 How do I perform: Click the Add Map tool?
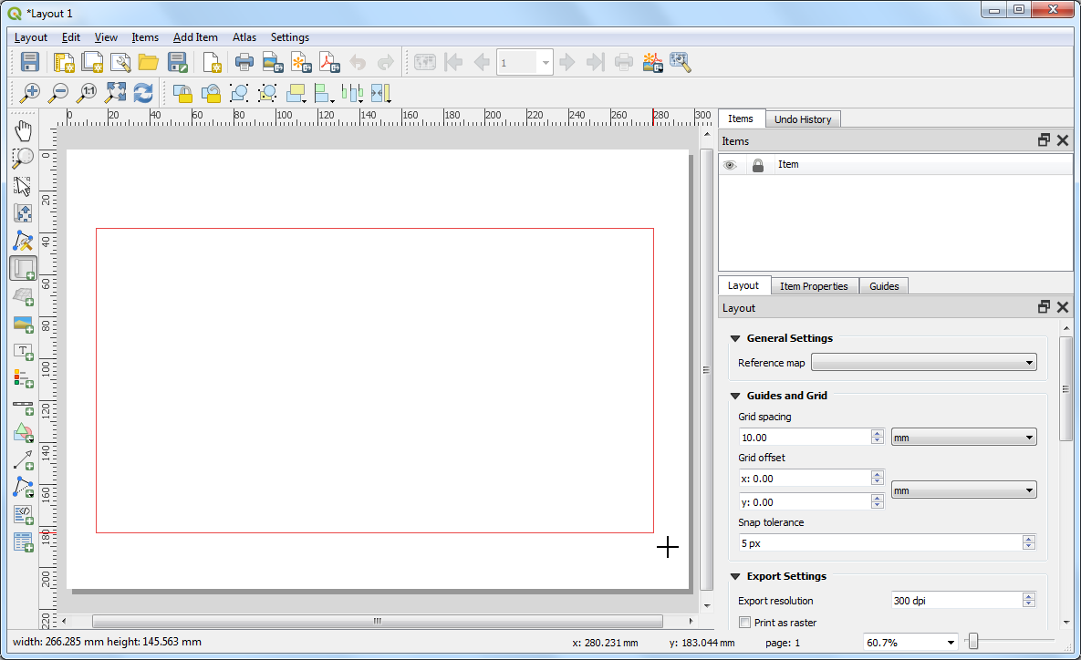point(23,268)
